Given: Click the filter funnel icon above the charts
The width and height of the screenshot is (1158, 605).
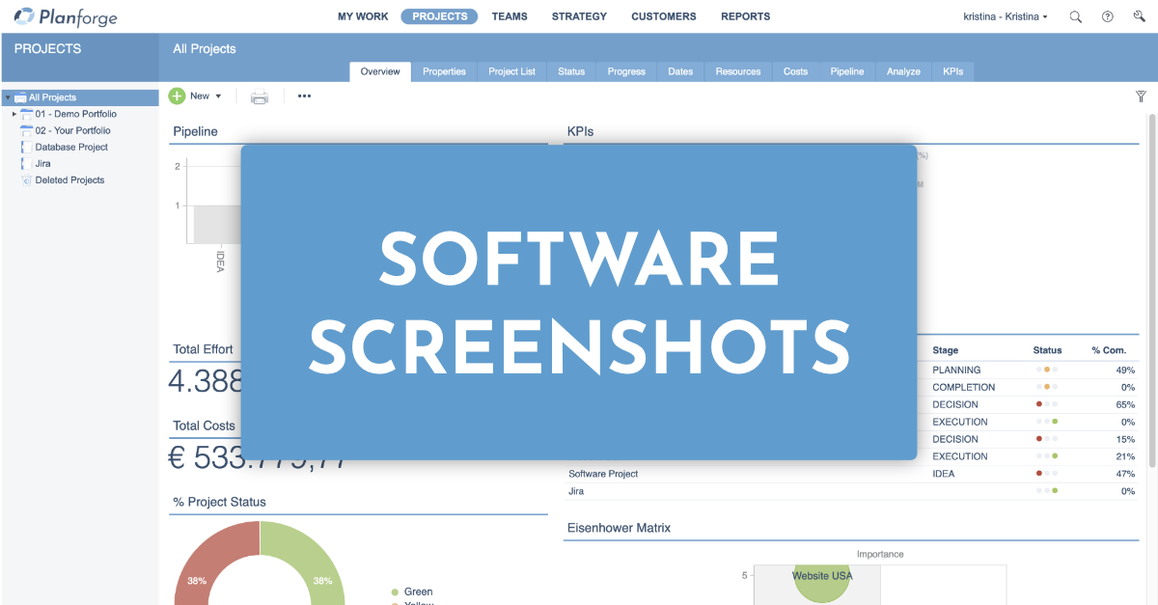Looking at the screenshot, I should pos(1141,96).
